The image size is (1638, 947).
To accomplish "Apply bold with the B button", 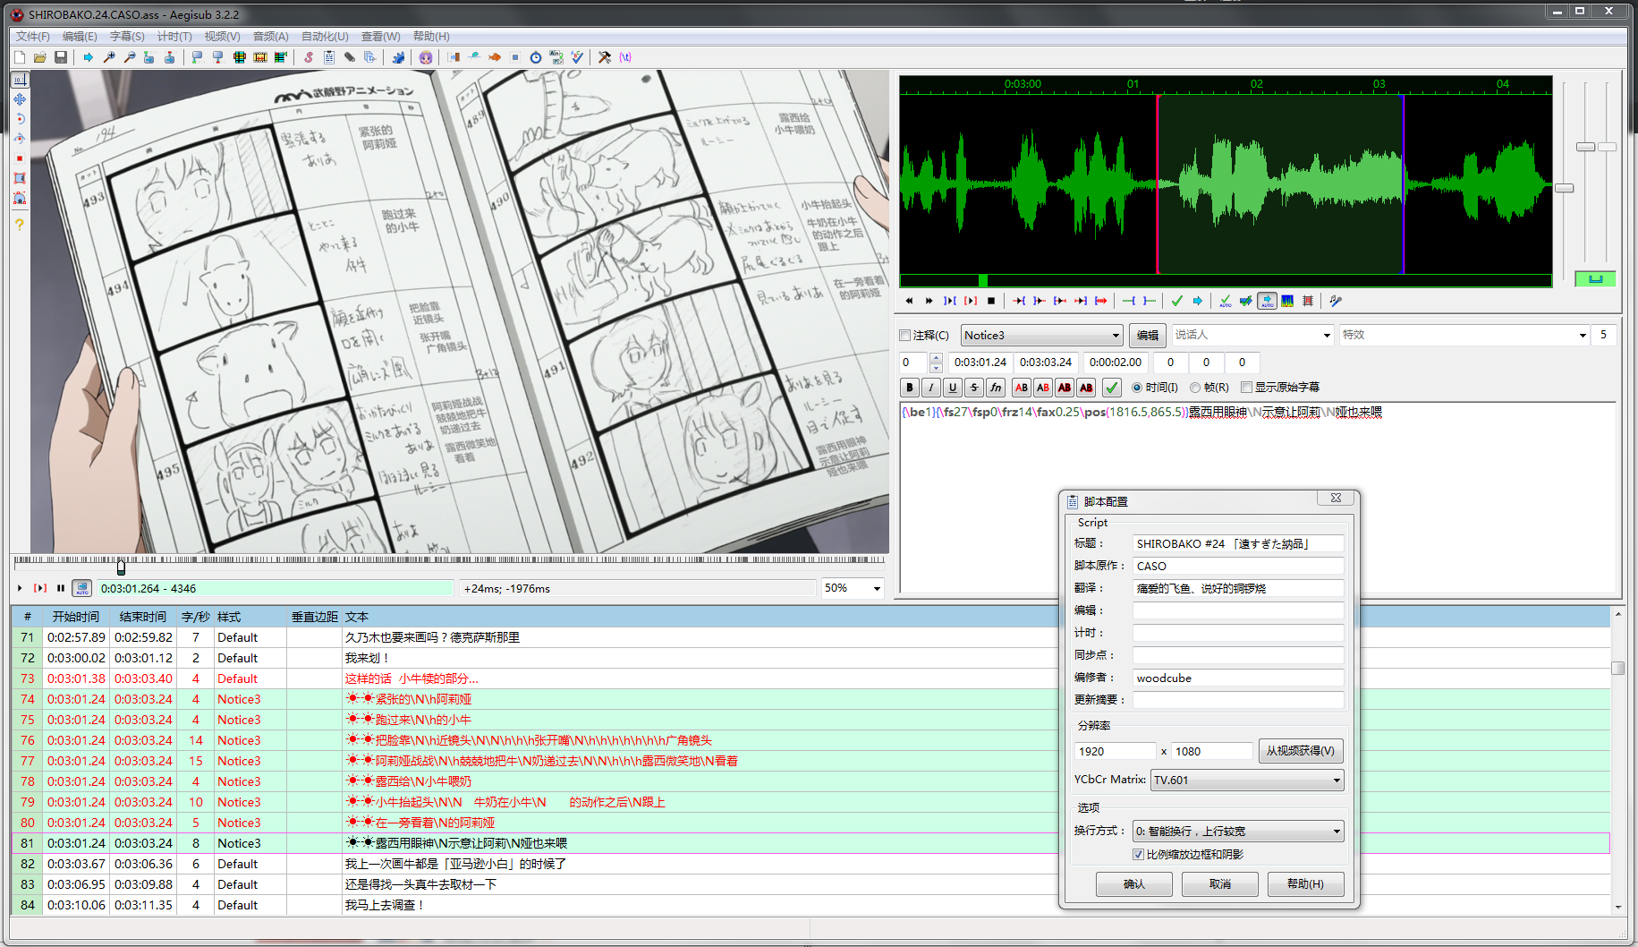I will coord(910,388).
